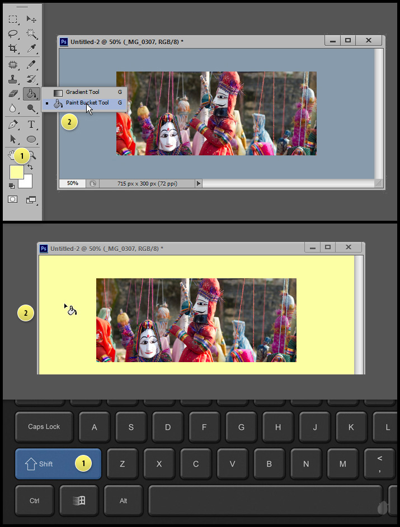Select the Pen tool

pos(13,124)
